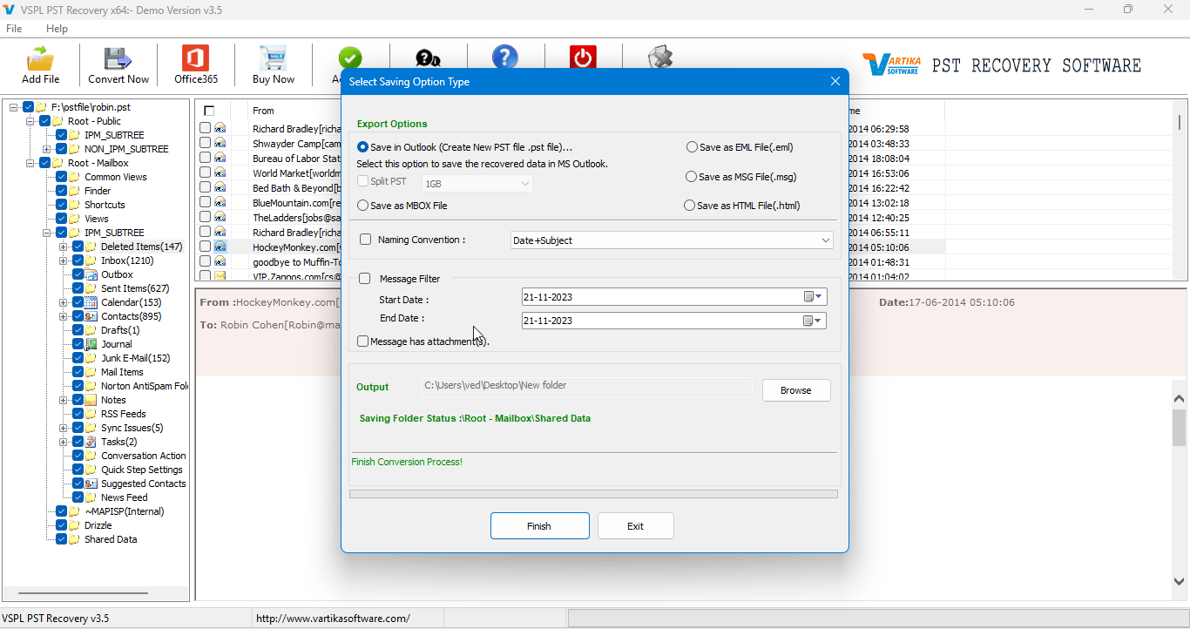The image size is (1190, 629).
Task: Open the File menu
Action: point(14,29)
